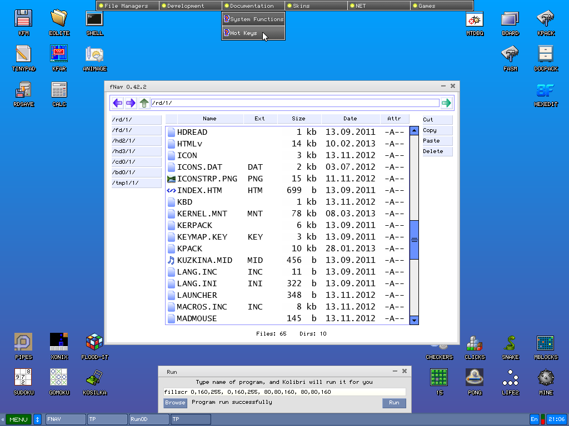This screenshot has height=426, width=569.
Task: Click the up-folder arrow in fNav
Action: click(x=144, y=103)
